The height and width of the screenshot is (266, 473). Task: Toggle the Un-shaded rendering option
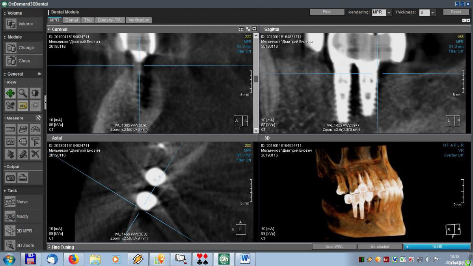pyautogui.click(x=380, y=247)
